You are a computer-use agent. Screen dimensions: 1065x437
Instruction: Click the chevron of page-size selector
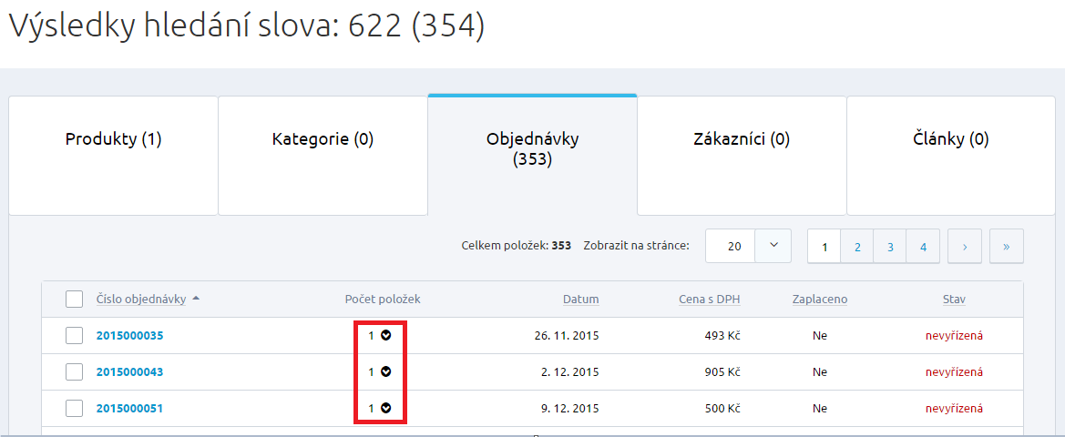coord(773,246)
